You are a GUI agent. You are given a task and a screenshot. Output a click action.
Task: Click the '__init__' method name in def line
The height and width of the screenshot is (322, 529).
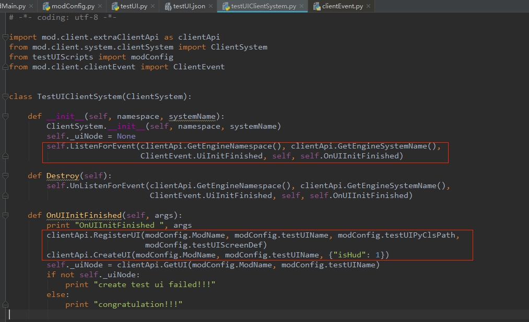pos(65,116)
